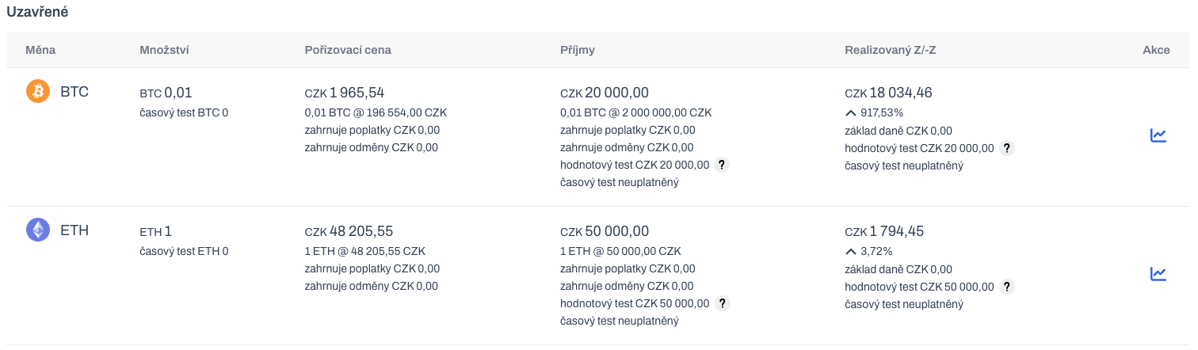Click the orange Bitcoin coin icon
Screen dimensions: 1198x350
[x=38, y=91]
